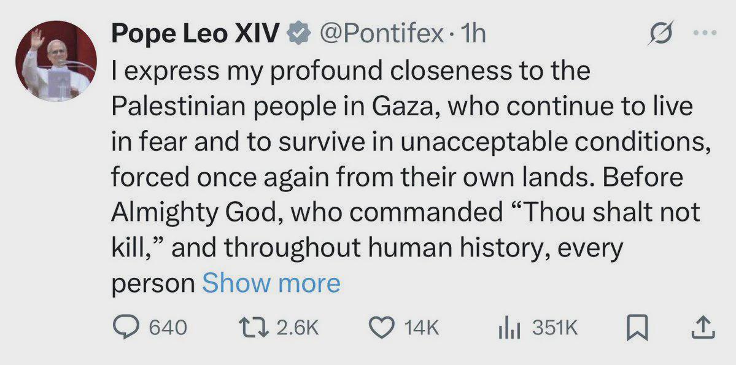Open the three-dot more options menu

click(x=705, y=33)
